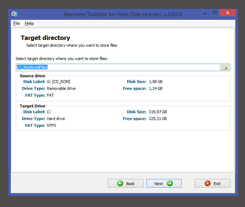
Task: Open the File menu
Action: 17,23
